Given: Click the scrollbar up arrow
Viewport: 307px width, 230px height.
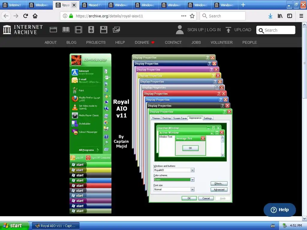Looking at the screenshot, I should (x=305, y=25).
